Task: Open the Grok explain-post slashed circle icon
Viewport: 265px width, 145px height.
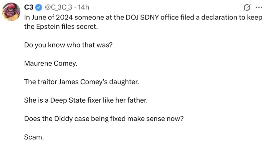Action: [247, 8]
